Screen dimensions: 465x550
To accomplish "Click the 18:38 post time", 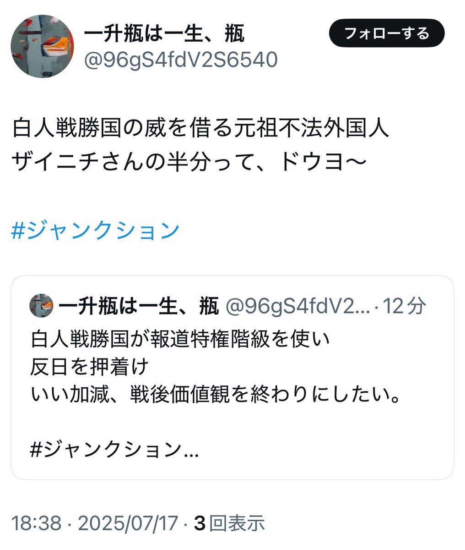I will coord(36,523).
